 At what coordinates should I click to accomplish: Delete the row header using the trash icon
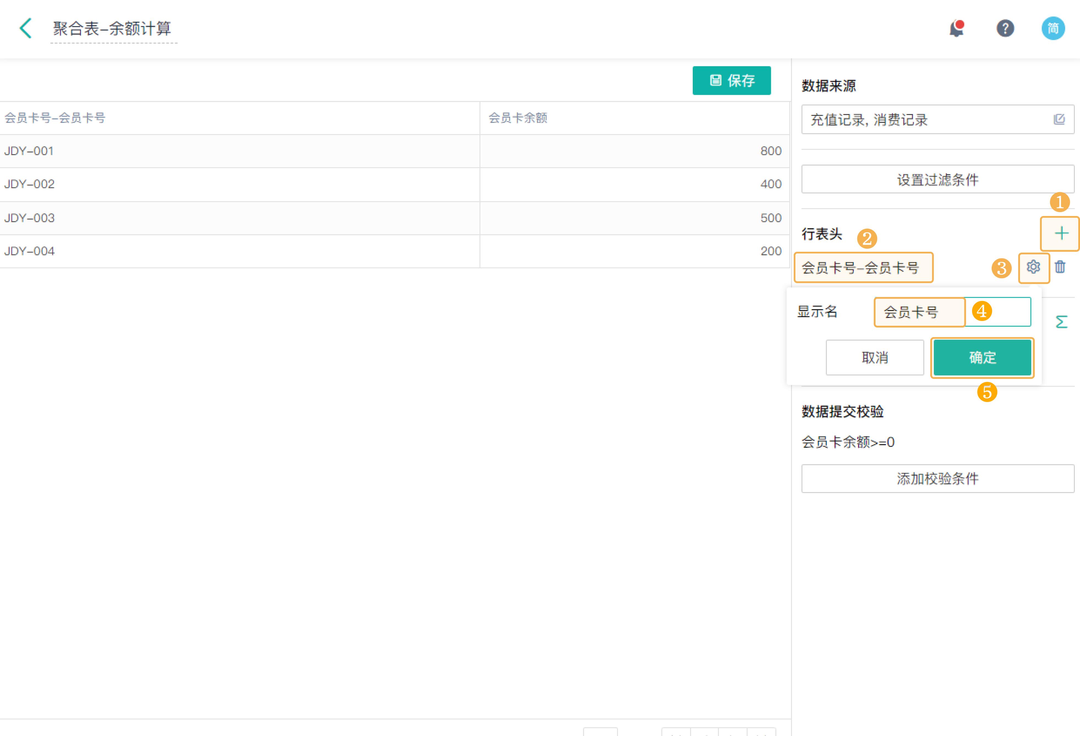pos(1060,267)
